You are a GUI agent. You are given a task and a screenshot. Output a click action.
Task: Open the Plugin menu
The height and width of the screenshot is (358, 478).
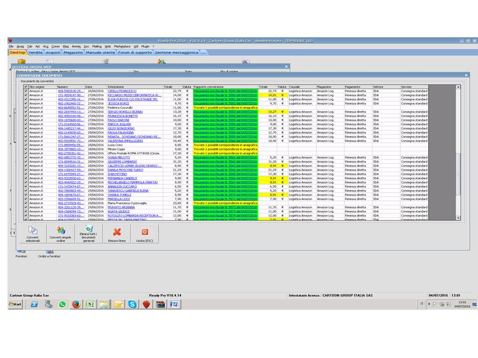145,46
